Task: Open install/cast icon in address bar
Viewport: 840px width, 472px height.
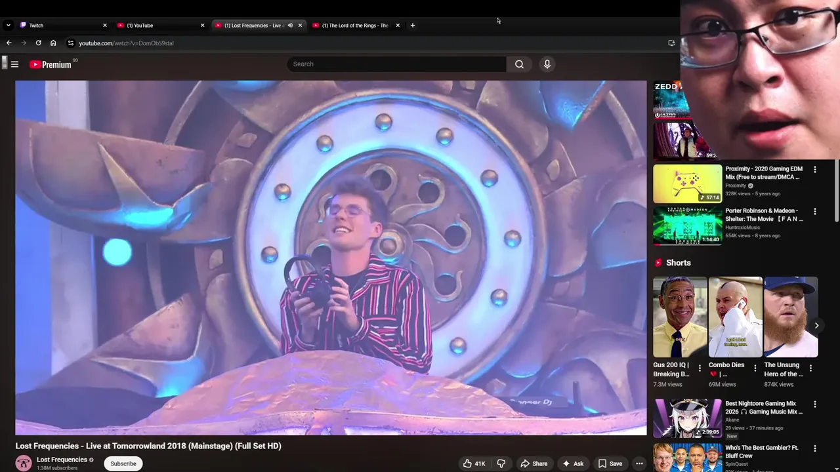Action: [x=671, y=43]
